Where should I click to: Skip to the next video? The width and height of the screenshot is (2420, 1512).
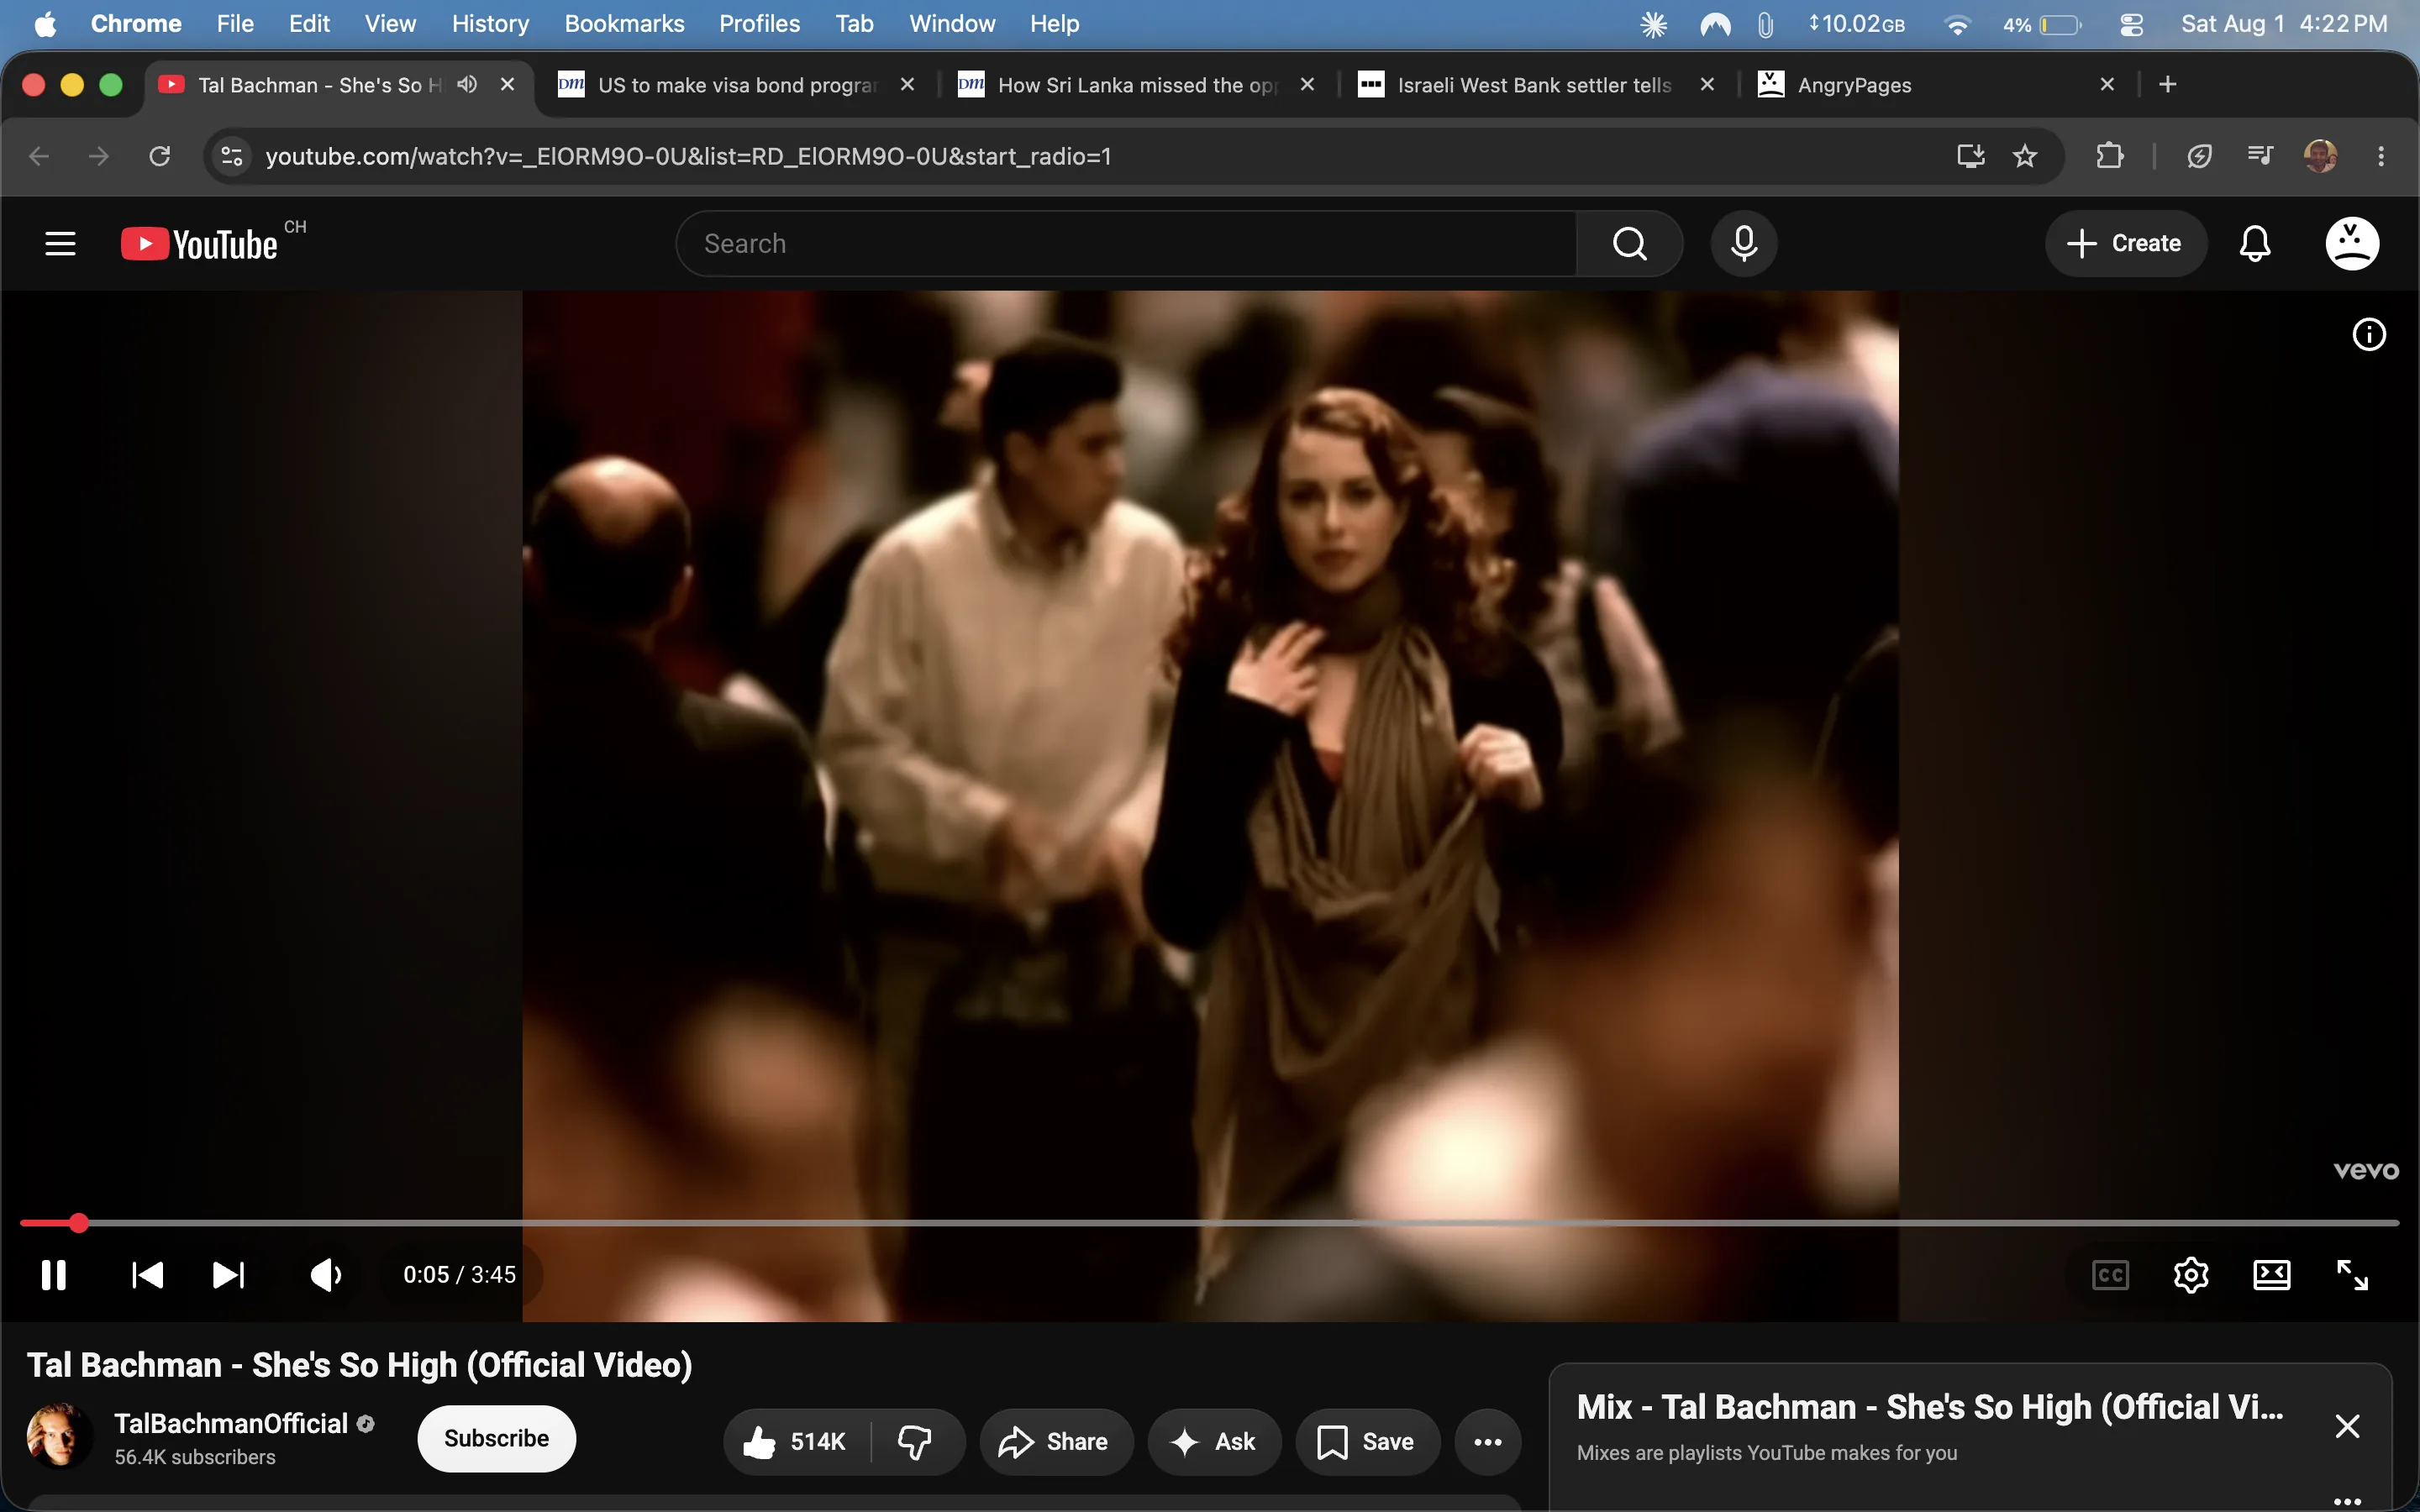pos(228,1275)
